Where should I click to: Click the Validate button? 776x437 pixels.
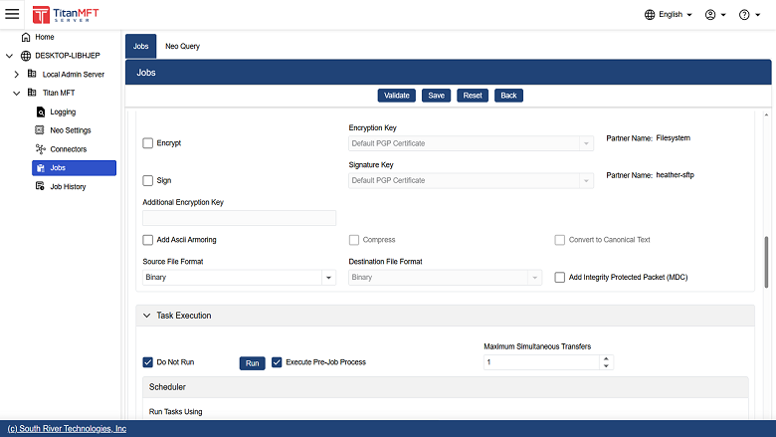(396, 96)
